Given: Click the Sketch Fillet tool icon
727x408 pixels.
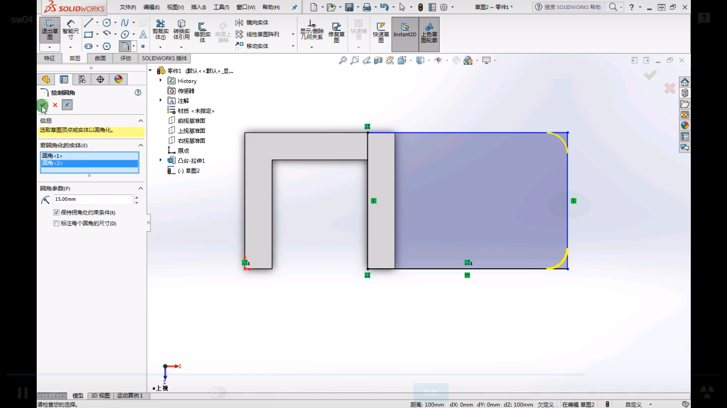Looking at the screenshot, I should pyautogui.click(x=125, y=46).
